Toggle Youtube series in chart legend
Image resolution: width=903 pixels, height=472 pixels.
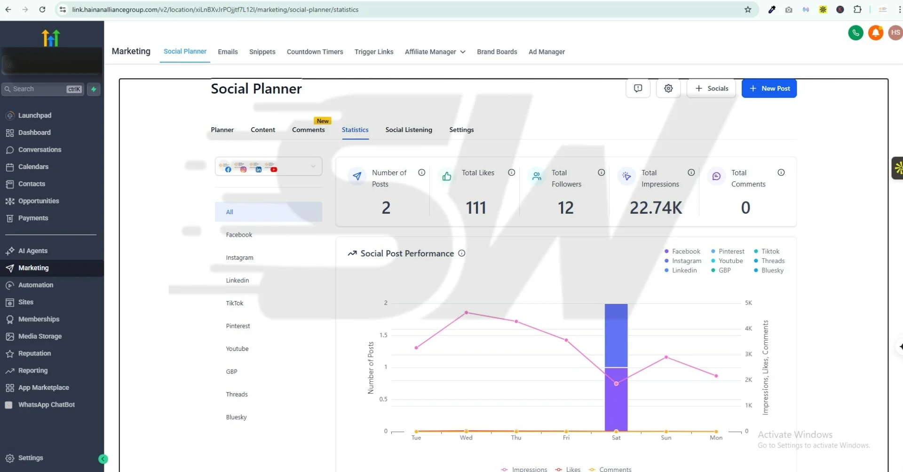pyautogui.click(x=727, y=261)
